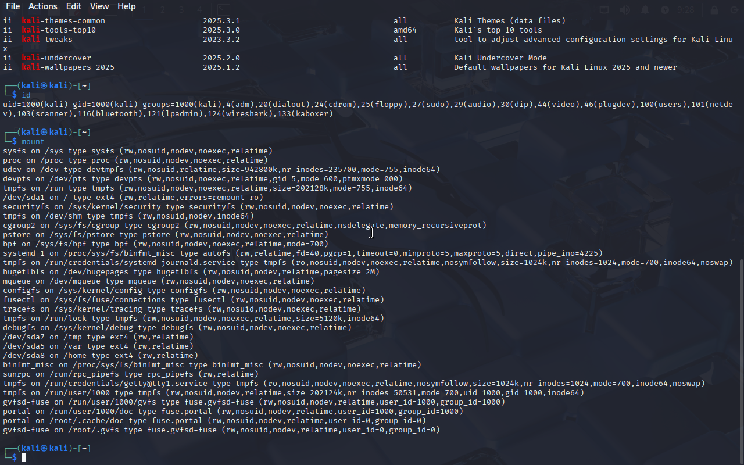Click the terminal's vertical scrollbar thumb

coord(741,360)
